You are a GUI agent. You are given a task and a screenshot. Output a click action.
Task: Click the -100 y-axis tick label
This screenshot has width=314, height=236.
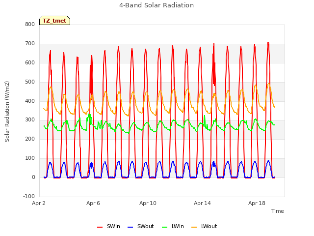point(29,196)
